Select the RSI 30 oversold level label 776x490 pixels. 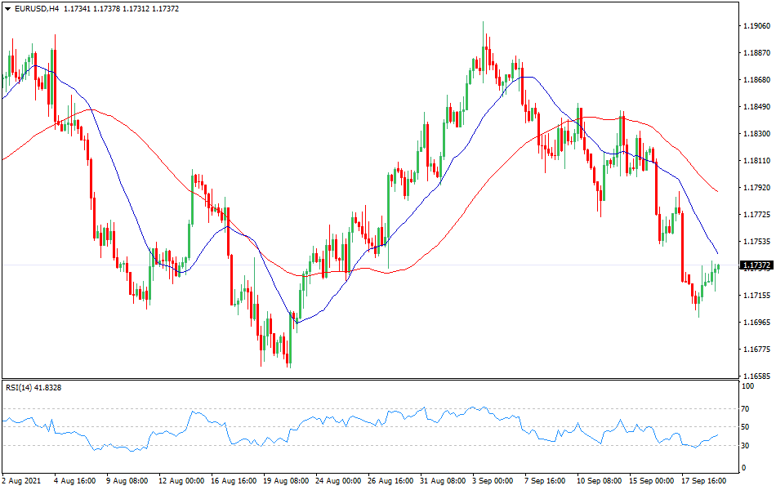(745, 445)
